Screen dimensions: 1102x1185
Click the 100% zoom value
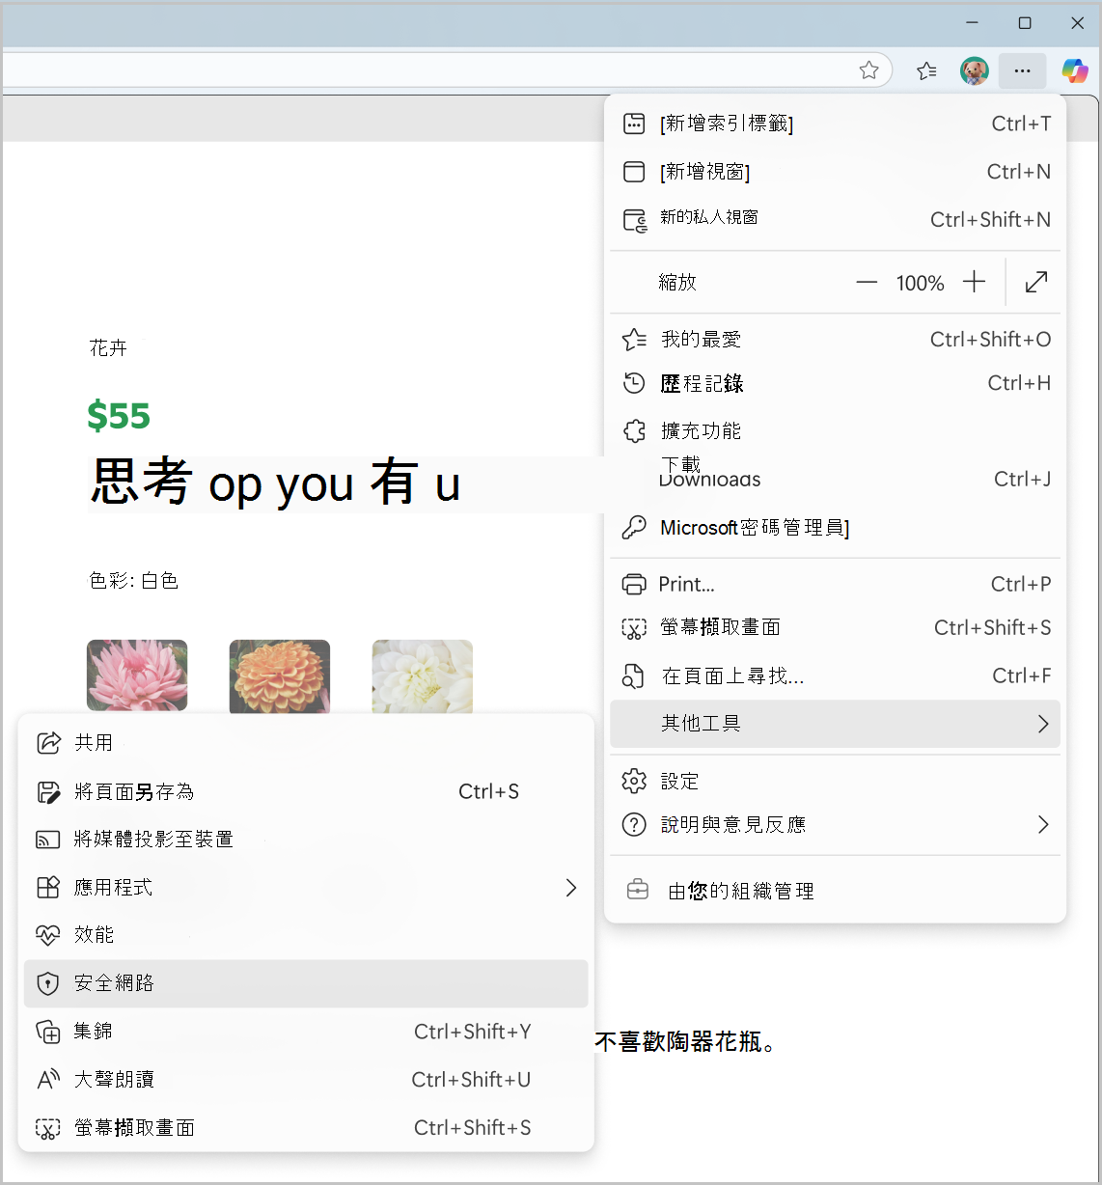(x=920, y=283)
